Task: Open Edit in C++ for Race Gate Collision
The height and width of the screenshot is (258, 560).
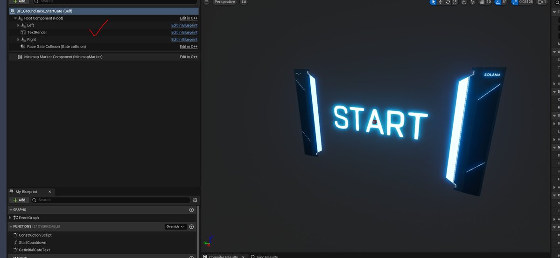Action: click(x=189, y=47)
